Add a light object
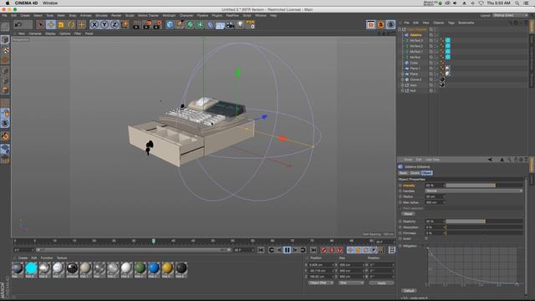The height and width of the screenshot is (301, 535). [240, 24]
